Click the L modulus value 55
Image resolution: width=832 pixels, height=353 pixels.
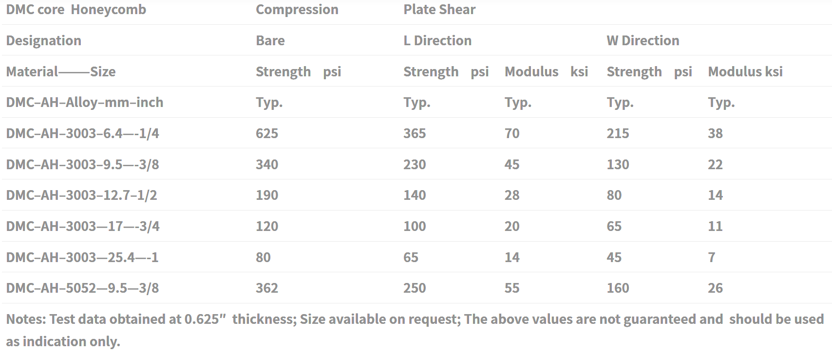512,288
